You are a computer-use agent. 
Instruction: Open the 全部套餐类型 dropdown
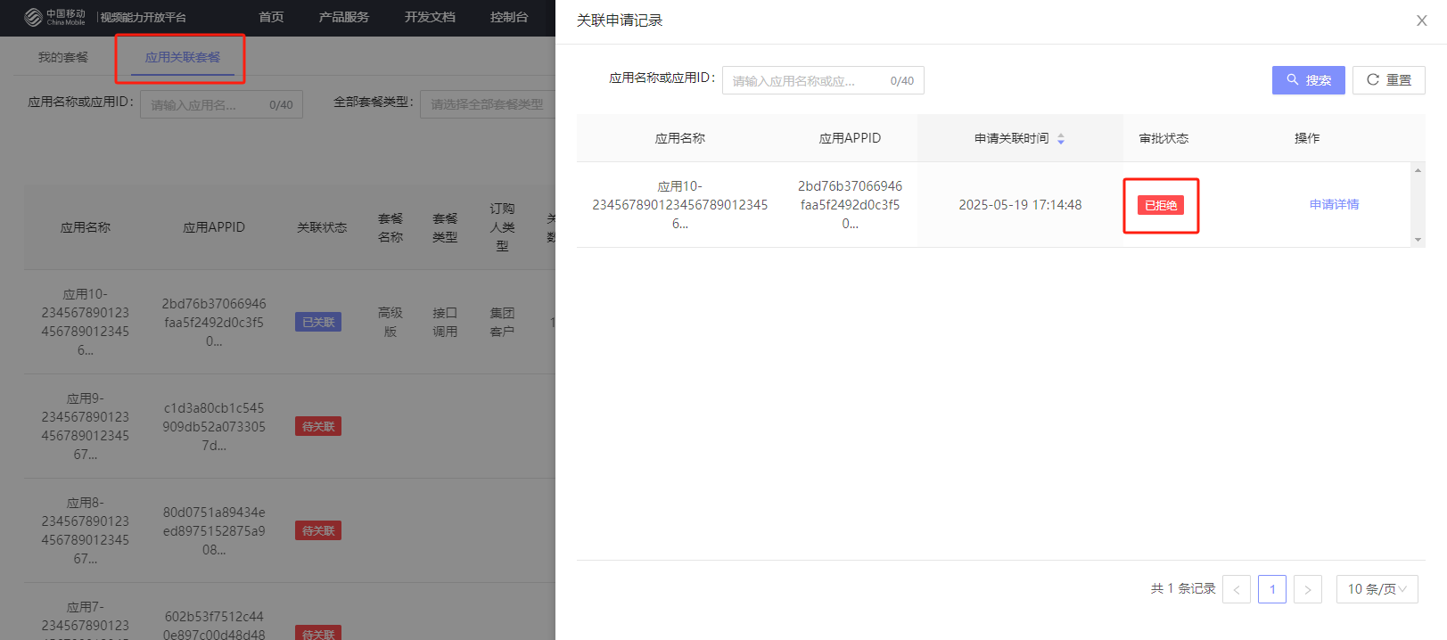pos(488,104)
